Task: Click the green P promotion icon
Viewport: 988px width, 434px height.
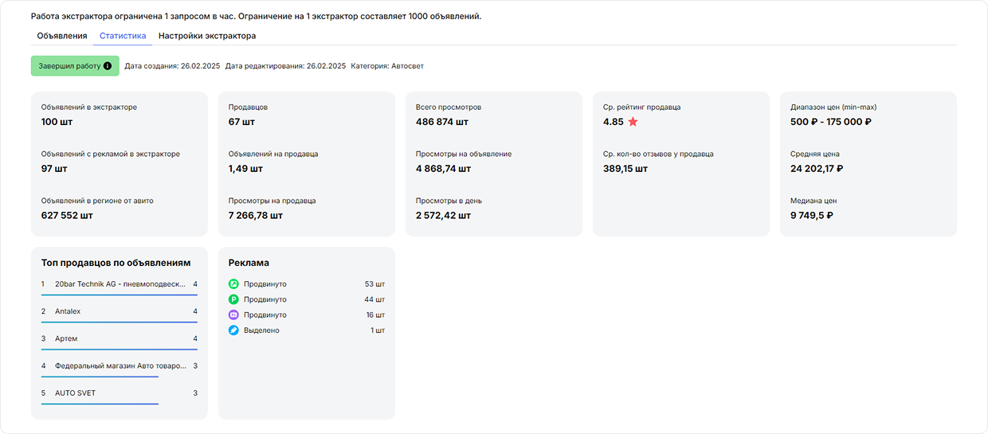Action: pos(233,299)
